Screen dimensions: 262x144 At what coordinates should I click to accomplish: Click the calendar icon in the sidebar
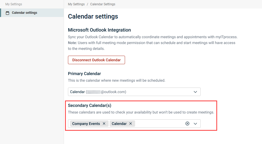point(7,13)
